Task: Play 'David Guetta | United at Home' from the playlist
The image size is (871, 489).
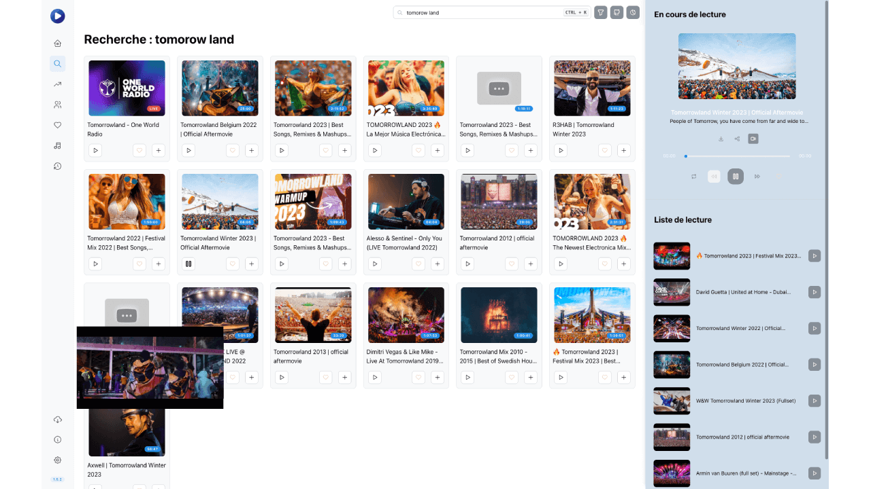Action: pyautogui.click(x=814, y=292)
